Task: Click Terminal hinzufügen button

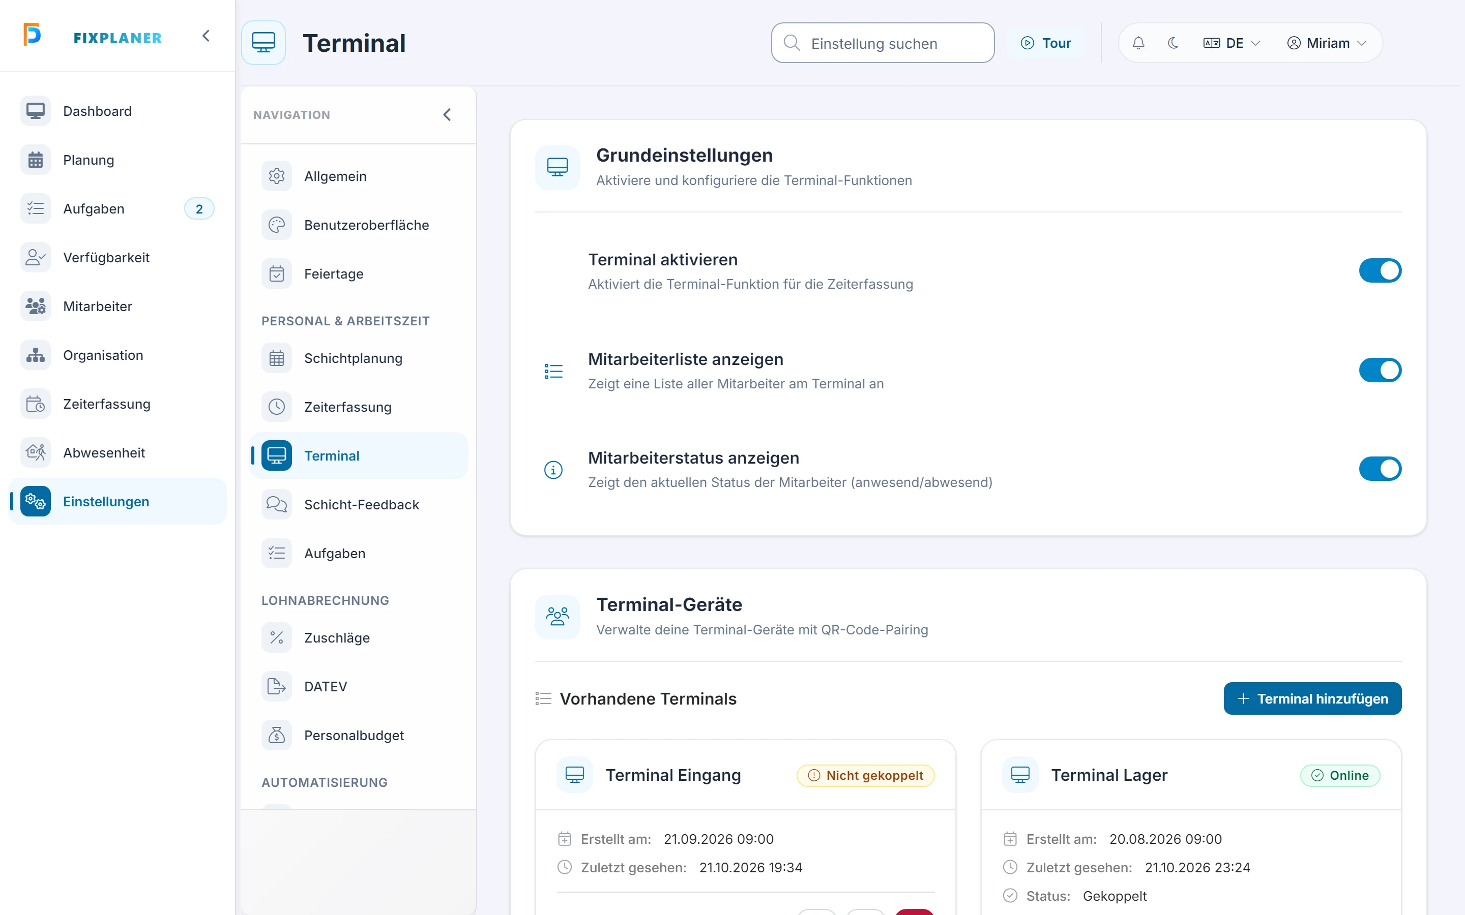Action: 1312,698
